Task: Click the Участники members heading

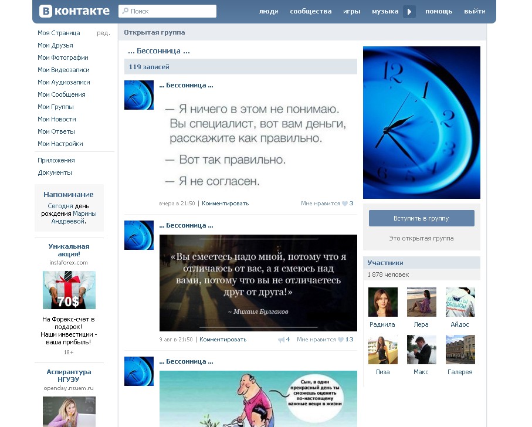Action: pos(385,263)
